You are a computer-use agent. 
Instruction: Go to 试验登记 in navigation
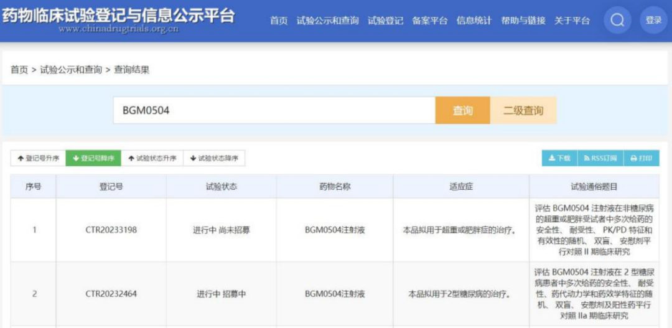tap(385, 21)
